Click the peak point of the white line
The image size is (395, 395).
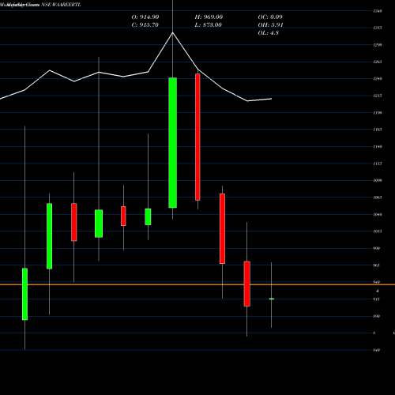173,32
